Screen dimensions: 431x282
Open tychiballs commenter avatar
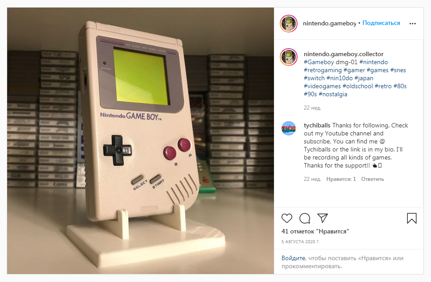[289, 128]
